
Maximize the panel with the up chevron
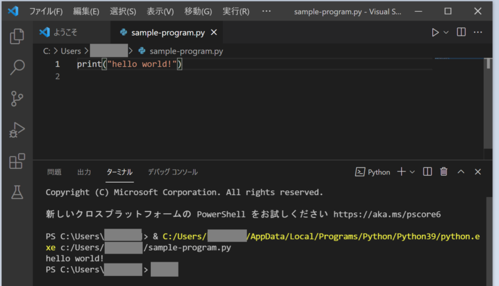tap(461, 172)
